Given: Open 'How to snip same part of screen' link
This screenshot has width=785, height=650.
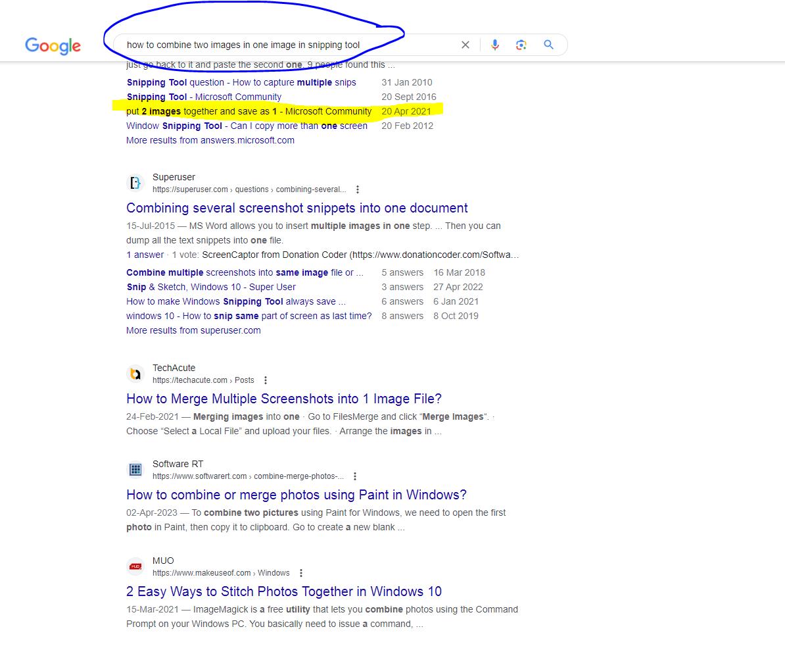Looking at the screenshot, I should pos(249,316).
